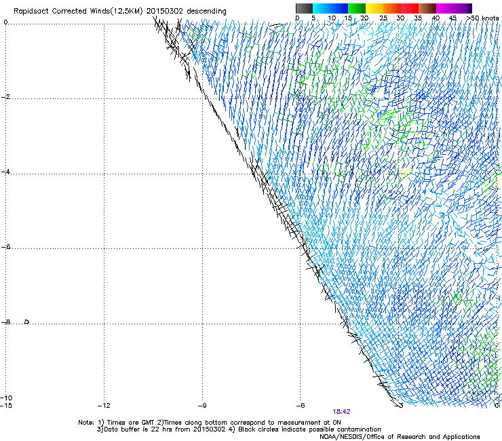
Task: Click the '20150302 descending' date in title
Action: (x=187, y=12)
